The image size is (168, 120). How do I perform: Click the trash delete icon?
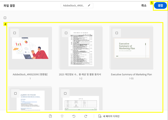click(x=62, y=116)
